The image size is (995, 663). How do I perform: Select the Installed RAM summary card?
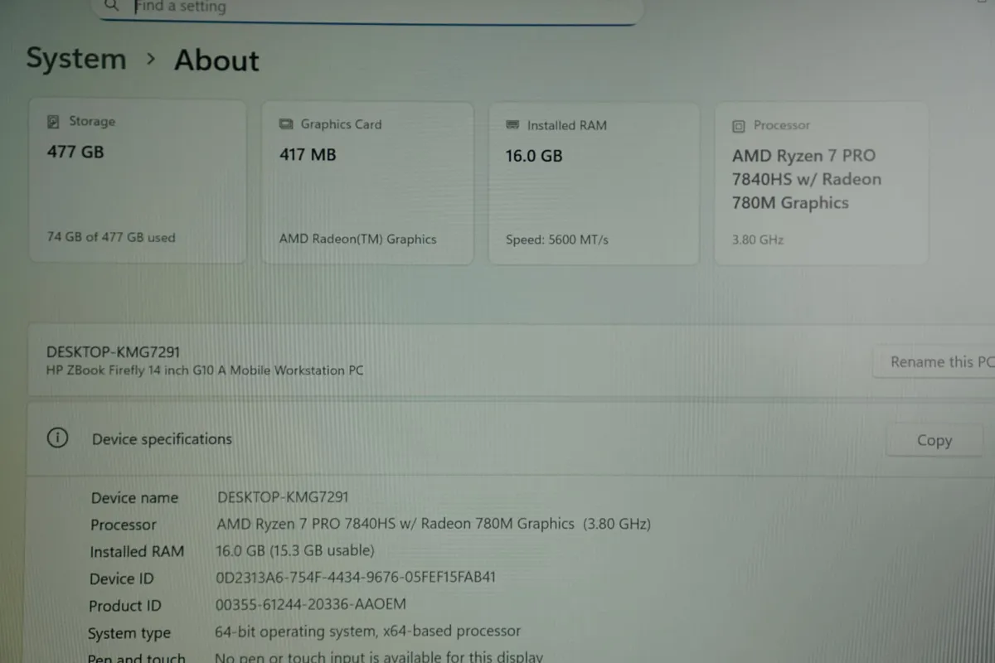point(593,182)
